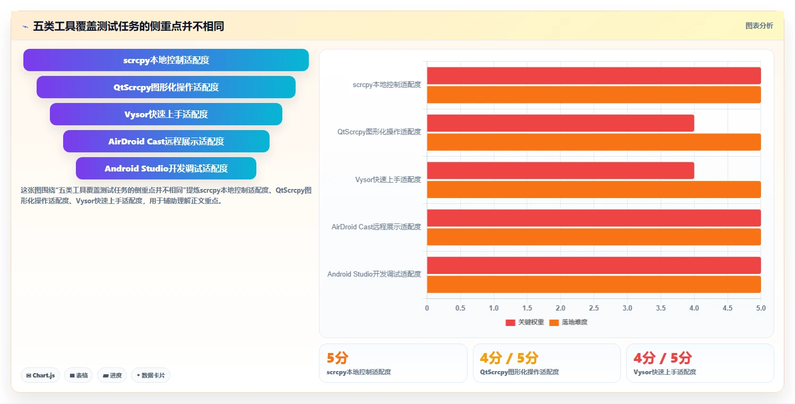Select the QtScrcpy图形化操作适配度 funnel bar

click(166, 87)
